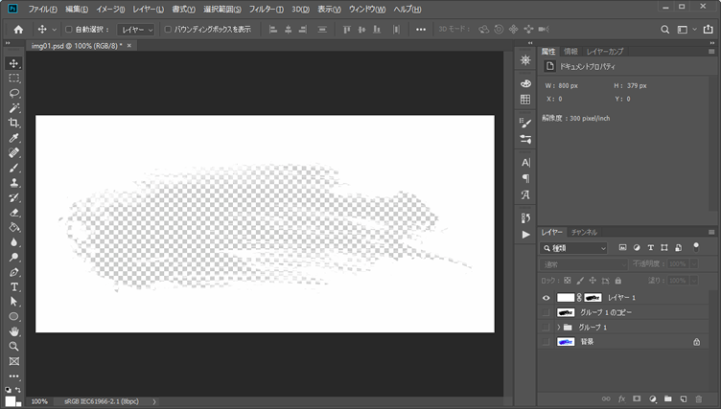The image size is (721, 409).
Task: Select the Crop tool
Action: (13, 123)
